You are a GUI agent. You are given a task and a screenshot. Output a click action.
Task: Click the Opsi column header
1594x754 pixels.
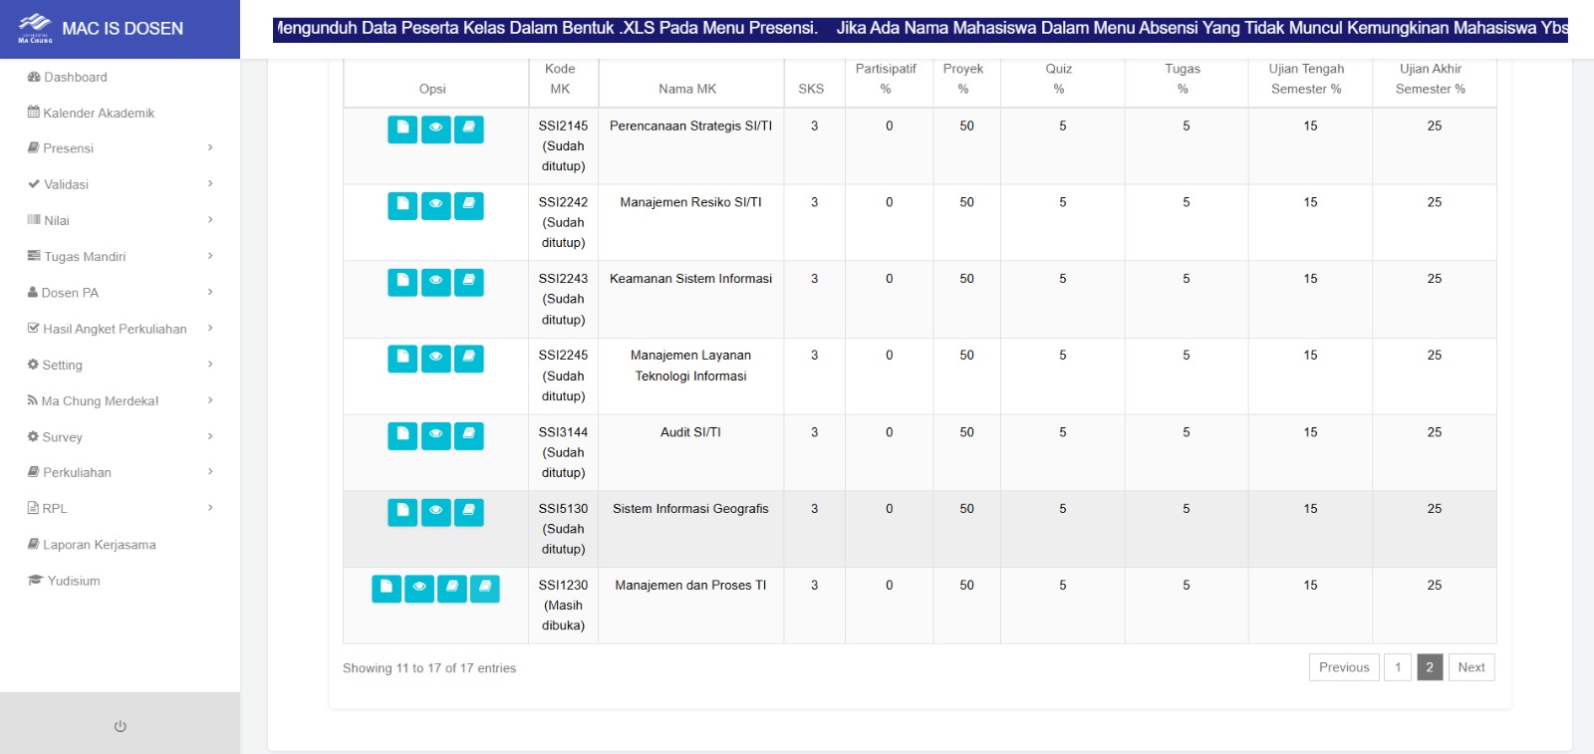(x=435, y=81)
